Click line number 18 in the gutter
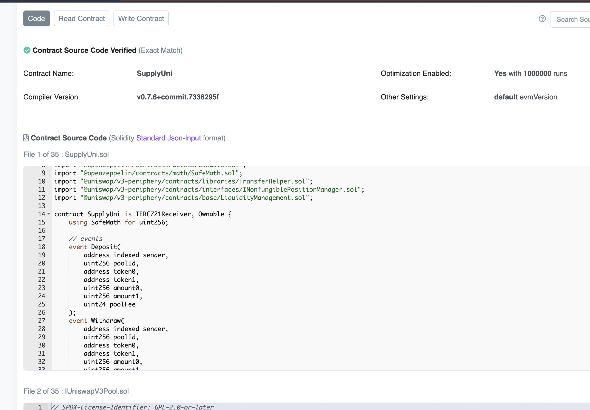Screen dimensions: 590x410 (41, 247)
